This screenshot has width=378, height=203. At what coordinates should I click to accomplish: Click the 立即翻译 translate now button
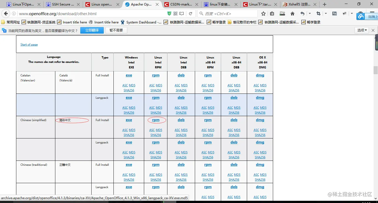pyautogui.click(x=92, y=30)
